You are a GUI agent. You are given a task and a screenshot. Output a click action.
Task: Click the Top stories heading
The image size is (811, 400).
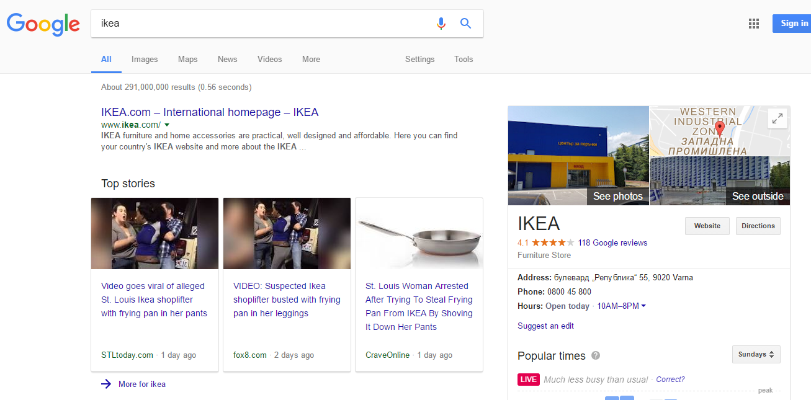(x=128, y=184)
